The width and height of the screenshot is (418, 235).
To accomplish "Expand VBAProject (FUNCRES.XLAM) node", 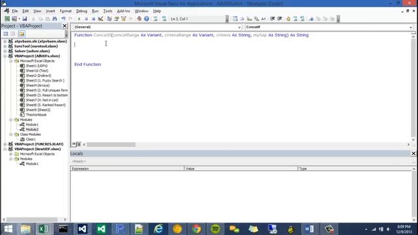I will point(5,144).
